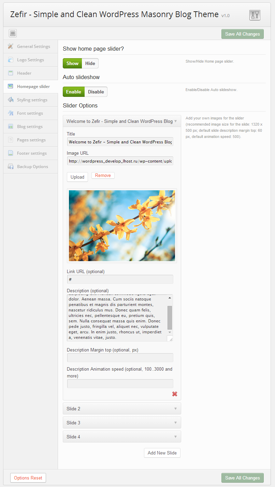Hide the home page slider
The width and height of the screenshot is (275, 487).
point(90,63)
